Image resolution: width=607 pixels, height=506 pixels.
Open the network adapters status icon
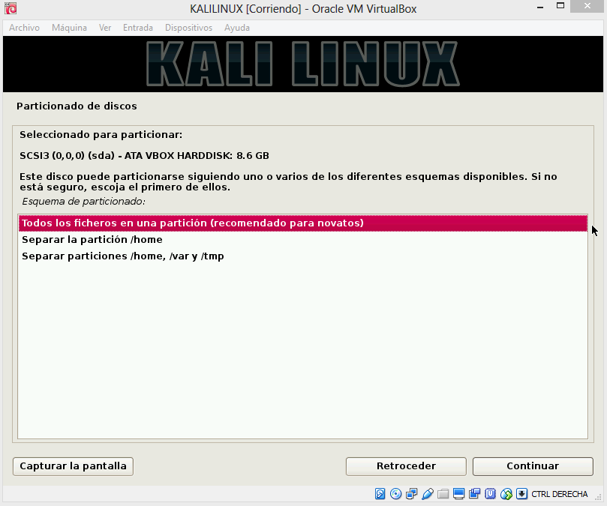pyautogui.click(x=412, y=494)
